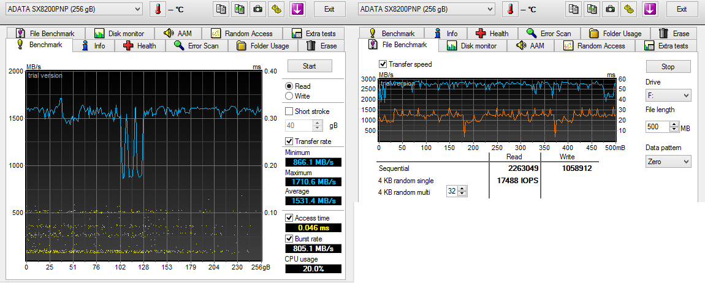705x283 pixels.
Task: Click the camera screenshot icon in left window
Action: tap(258, 9)
